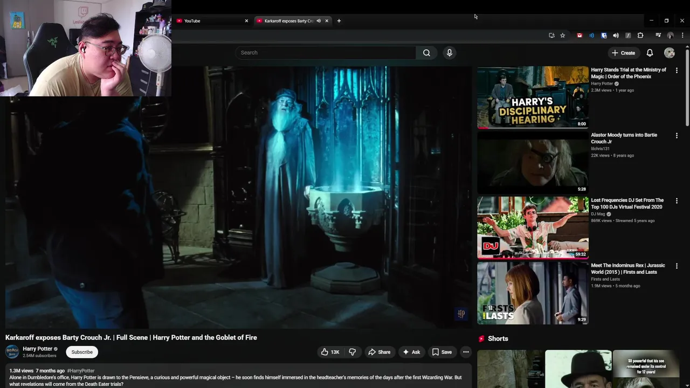The height and width of the screenshot is (388, 690).
Task: Open Chrome profile avatar
Action: coord(670,36)
